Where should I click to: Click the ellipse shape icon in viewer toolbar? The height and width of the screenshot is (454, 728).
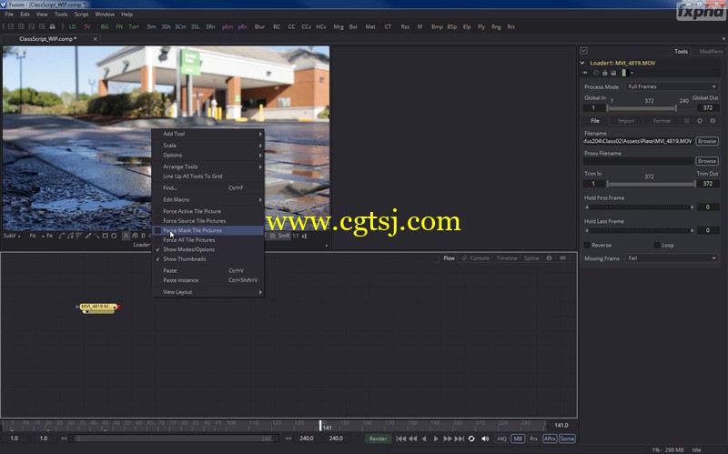pos(114,236)
